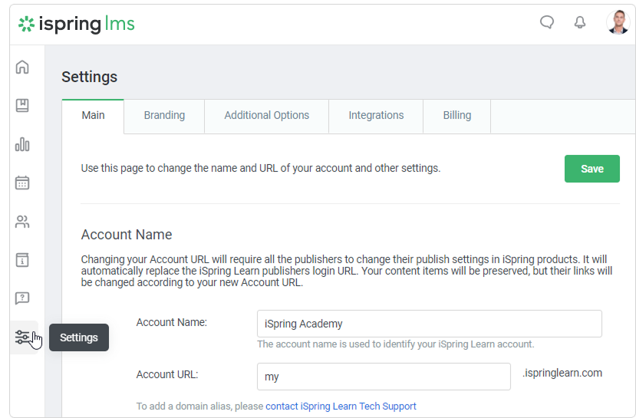This screenshot has width=636, height=418.
Task: Focus the Account URL text box
Action: pyautogui.click(x=384, y=377)
